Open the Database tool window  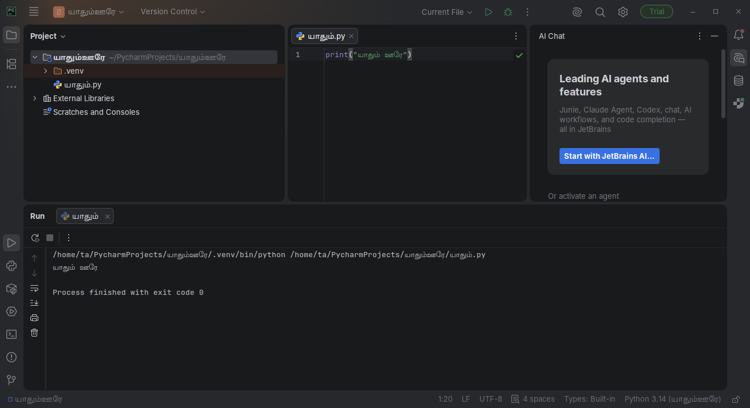coord(739,81)
